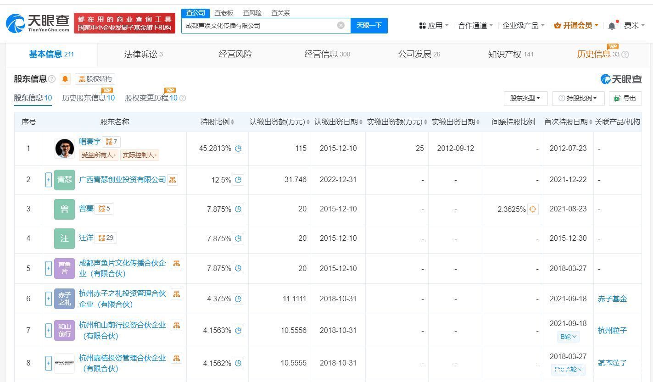Clear the search box with X icon
653x382 pixels.
pyautogui.click(x=340, y=25)
